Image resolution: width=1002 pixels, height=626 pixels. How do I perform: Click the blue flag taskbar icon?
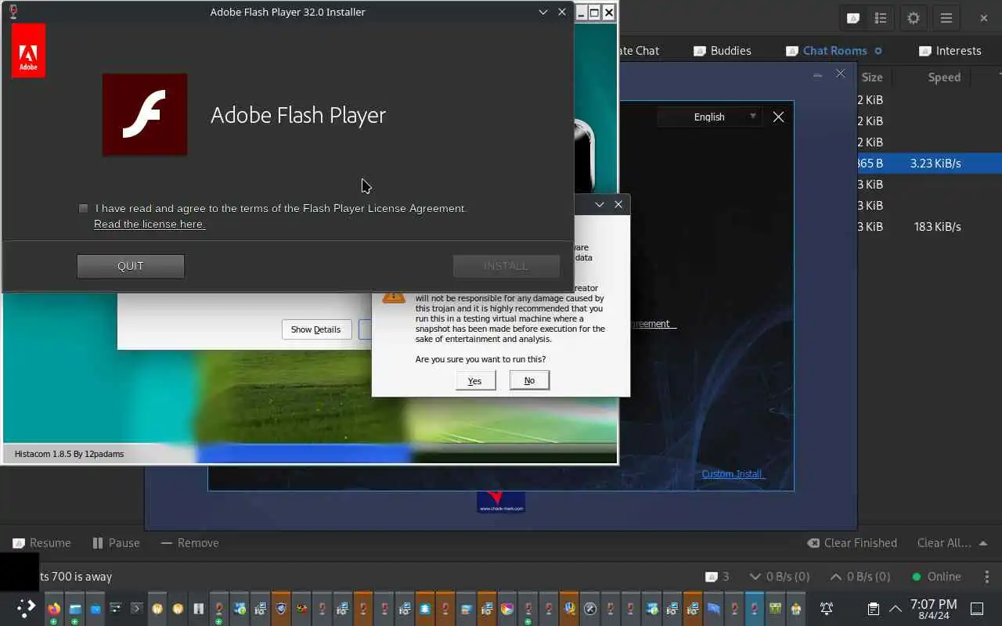coord(714,608)
